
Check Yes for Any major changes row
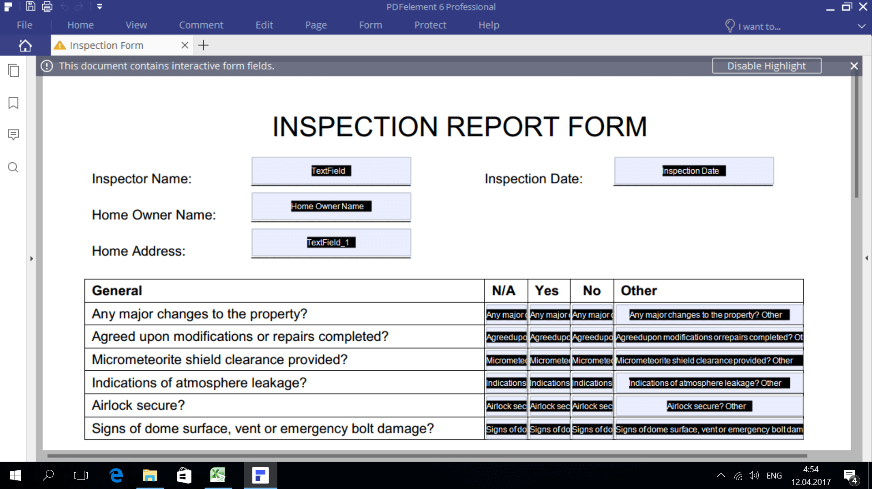pos(549,314)
